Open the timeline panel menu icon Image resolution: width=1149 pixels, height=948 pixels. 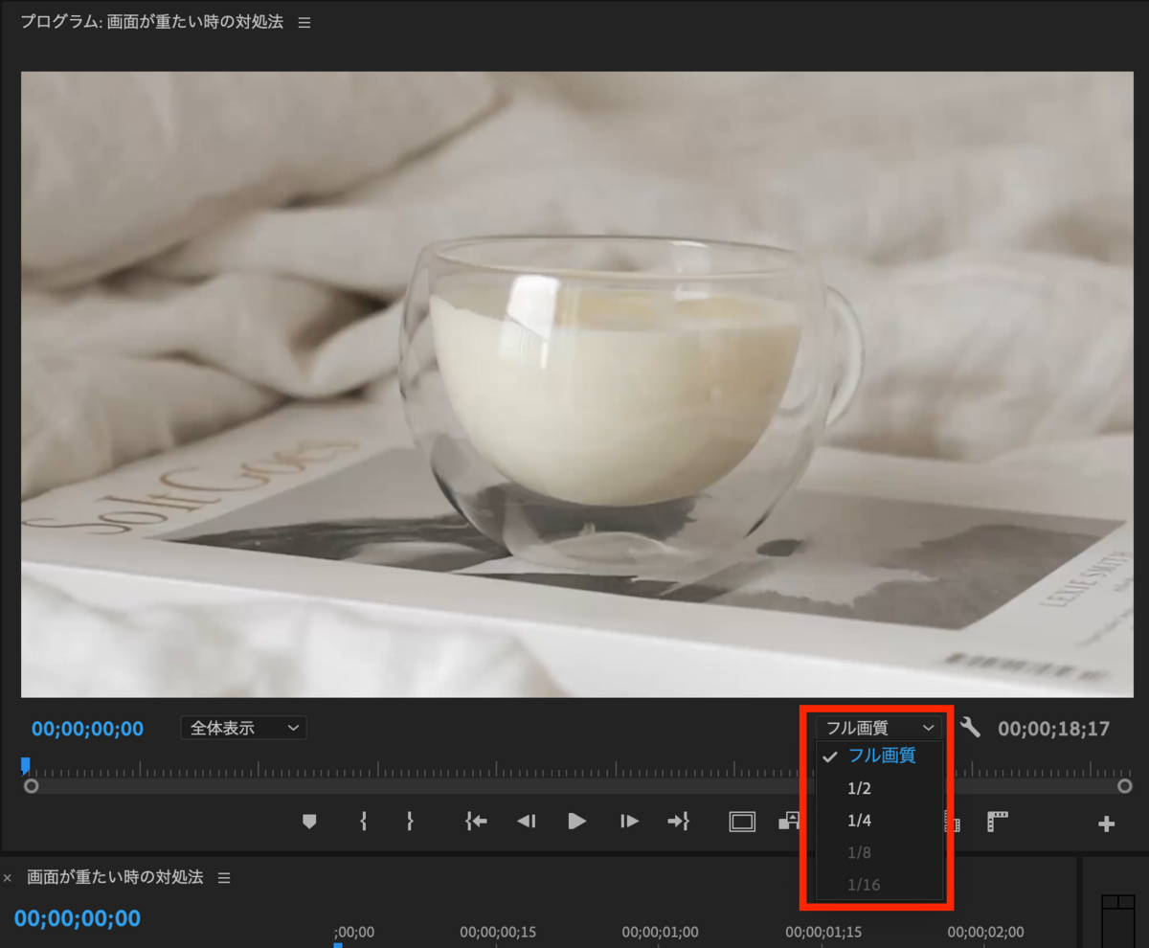click(224, 878)
